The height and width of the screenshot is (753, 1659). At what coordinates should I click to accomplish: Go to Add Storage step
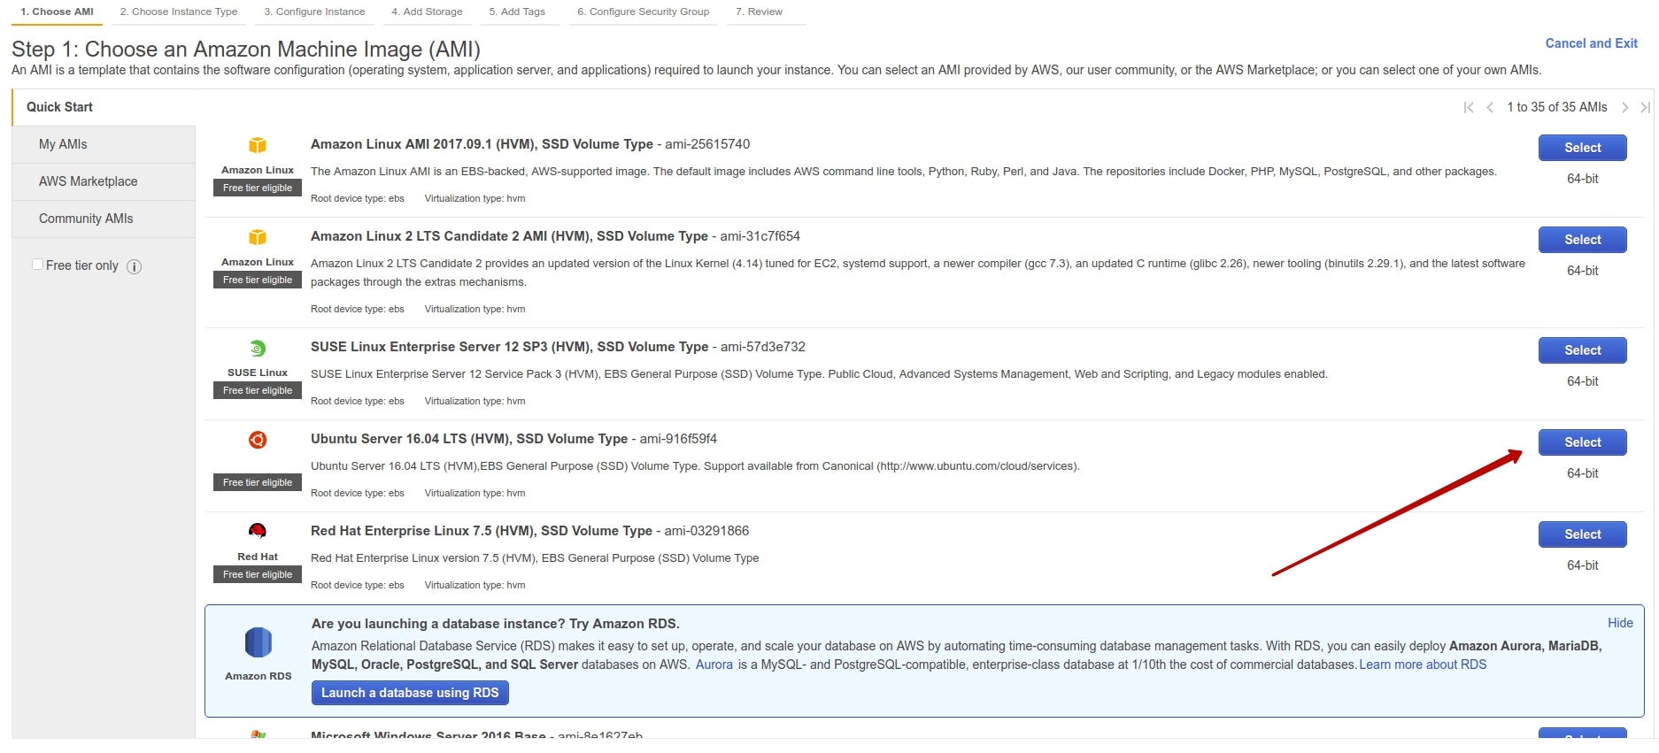pos(427,12)
